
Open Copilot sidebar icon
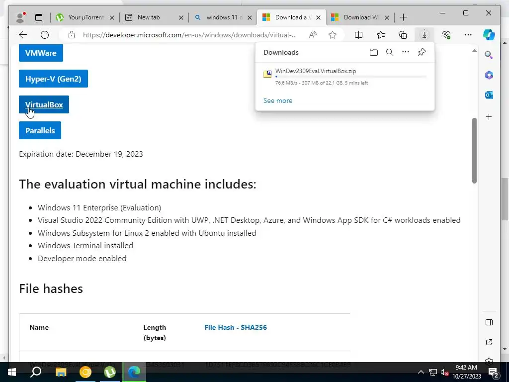click(489, 35)
